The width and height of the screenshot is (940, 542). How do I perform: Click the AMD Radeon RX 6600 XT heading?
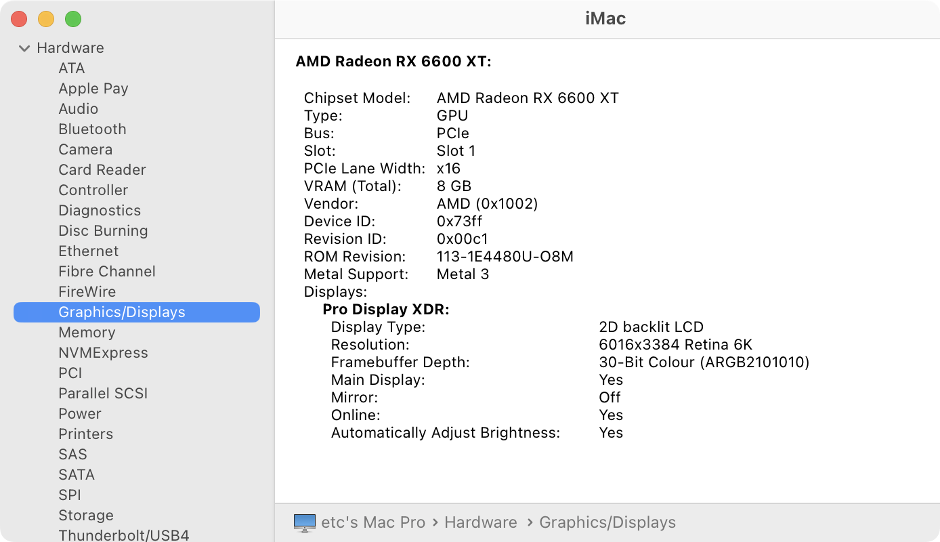pos(393,62)
